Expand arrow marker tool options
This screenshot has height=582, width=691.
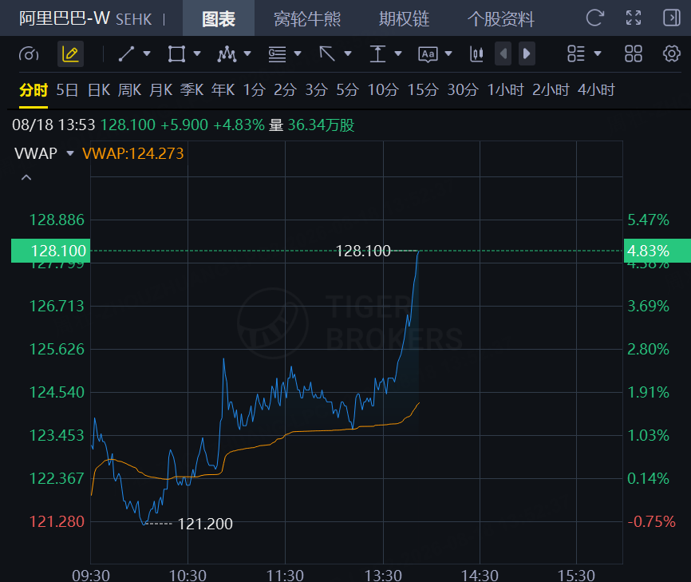tap(348, 53)
